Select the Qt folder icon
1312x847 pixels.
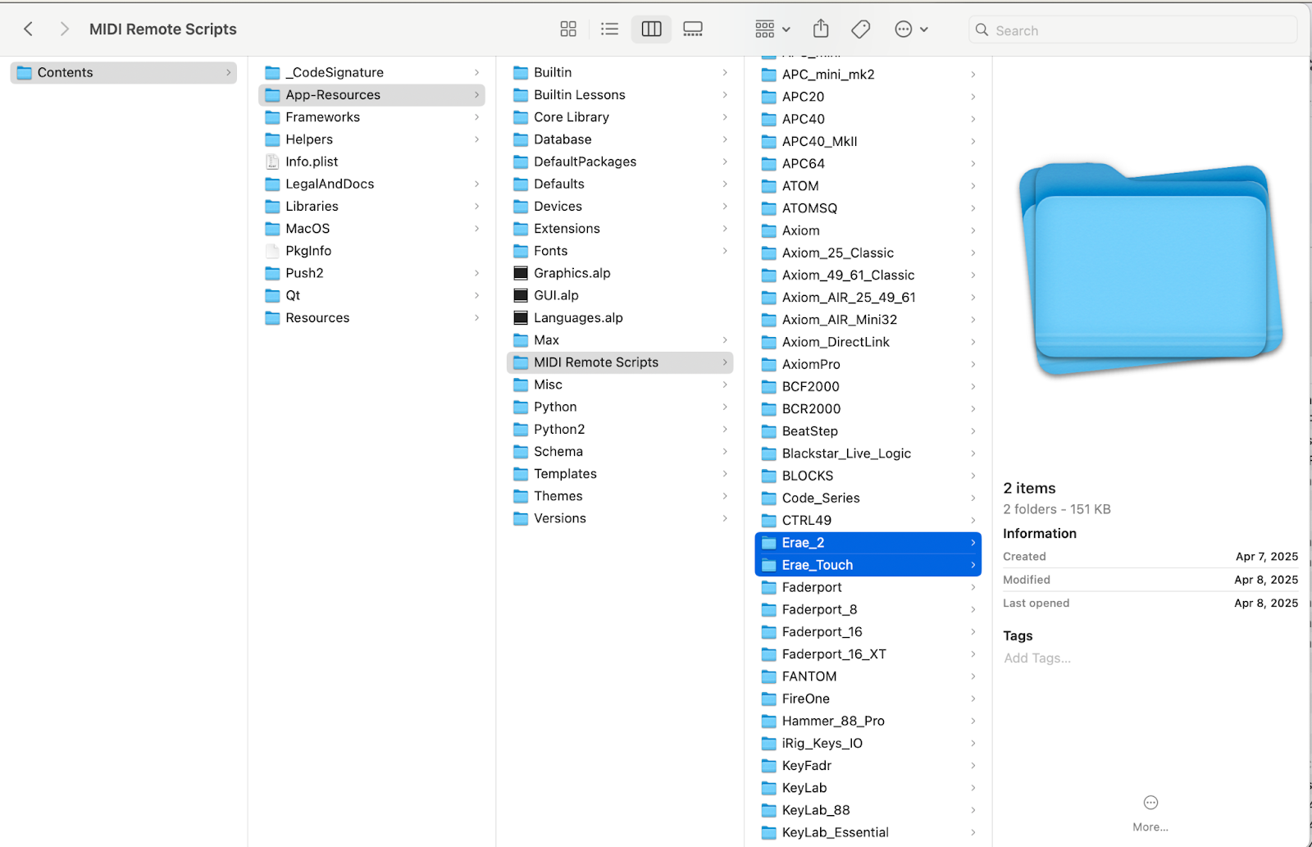[272, 295]
